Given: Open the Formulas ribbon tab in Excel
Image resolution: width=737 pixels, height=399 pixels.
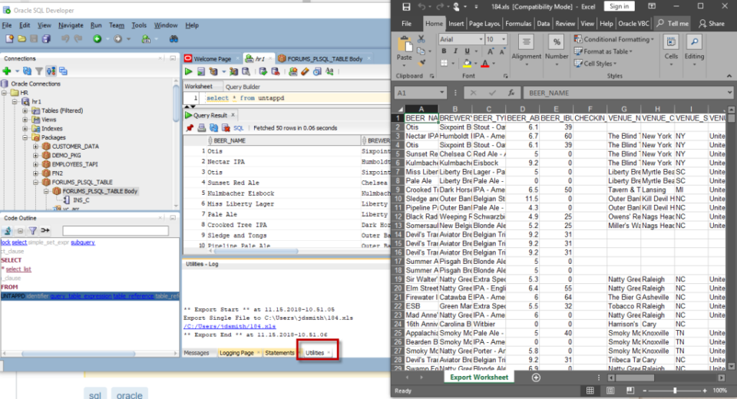Looking at the screenshot, I should click(518, 24).
